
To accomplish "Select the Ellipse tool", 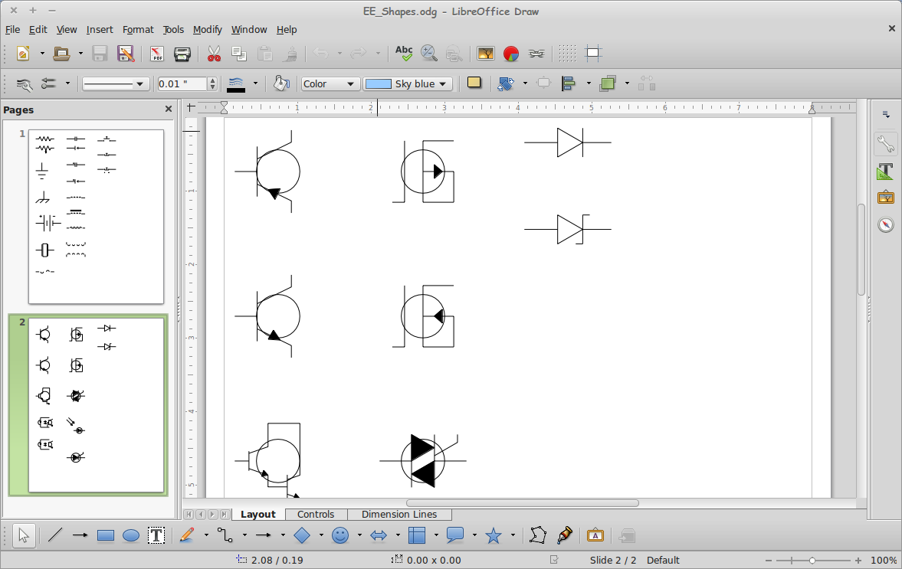I will [x=131, y=535].
